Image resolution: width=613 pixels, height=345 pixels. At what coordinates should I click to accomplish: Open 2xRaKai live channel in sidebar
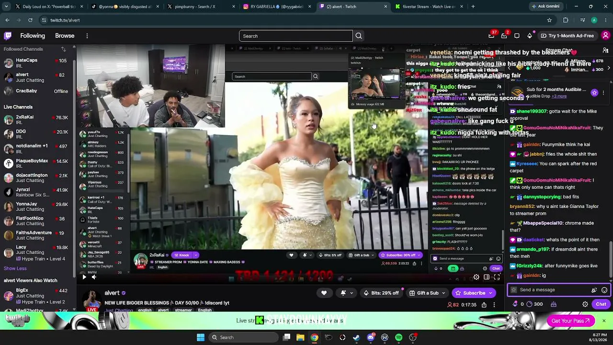pos(37,120)
